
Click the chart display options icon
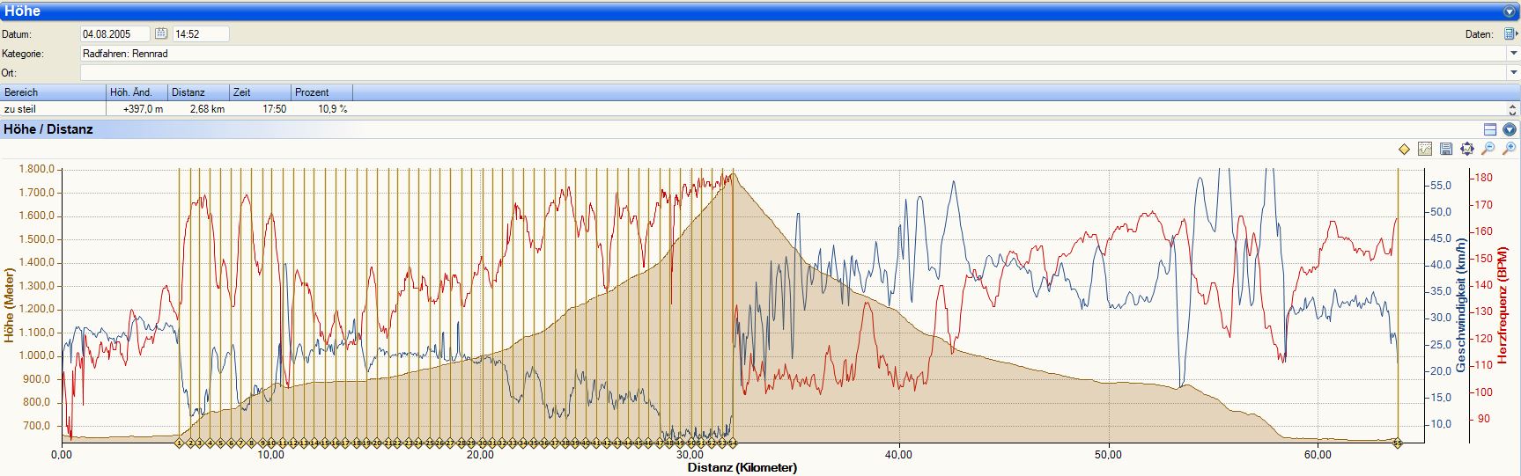(x=1425, y=150)
